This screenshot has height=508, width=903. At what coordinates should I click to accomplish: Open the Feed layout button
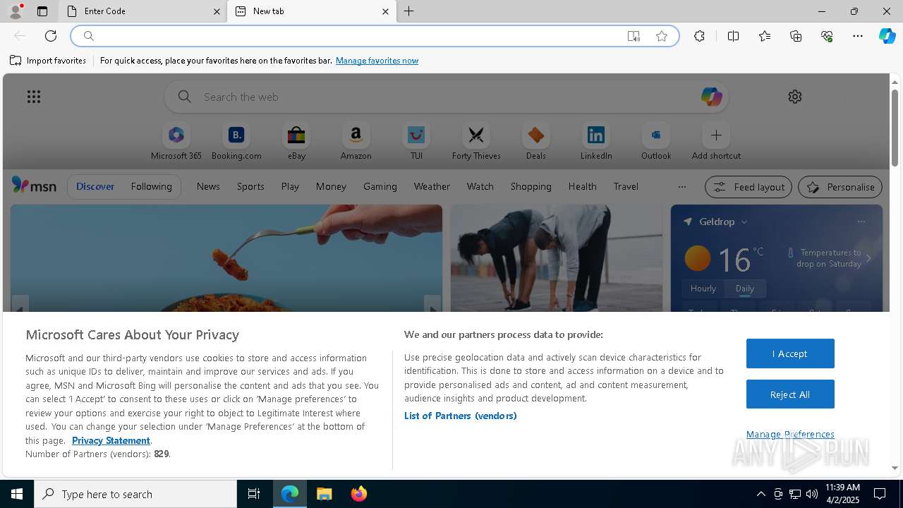coord(749,187)
